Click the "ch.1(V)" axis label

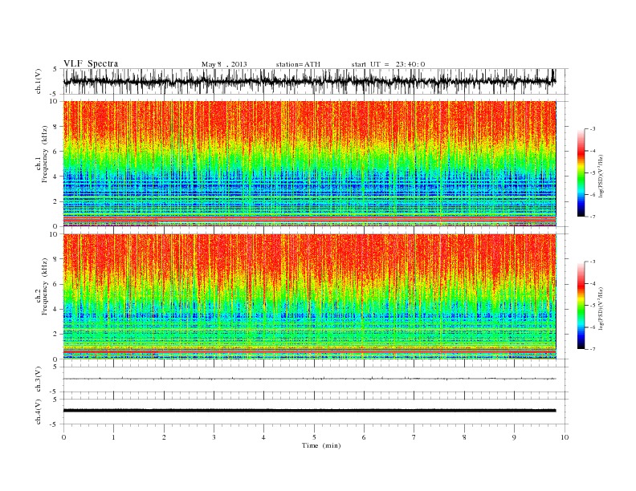pyautogui.click(x=39, y=81)
